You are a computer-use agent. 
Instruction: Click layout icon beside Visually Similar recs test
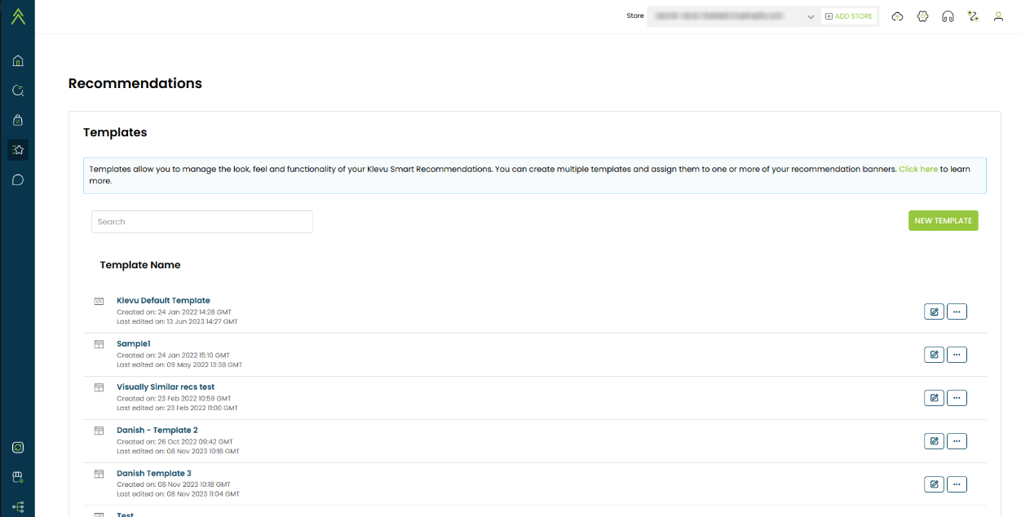[x=99, y=387]
